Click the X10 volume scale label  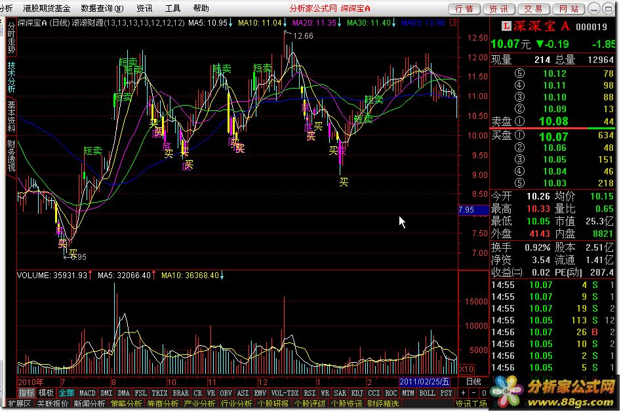466,369
